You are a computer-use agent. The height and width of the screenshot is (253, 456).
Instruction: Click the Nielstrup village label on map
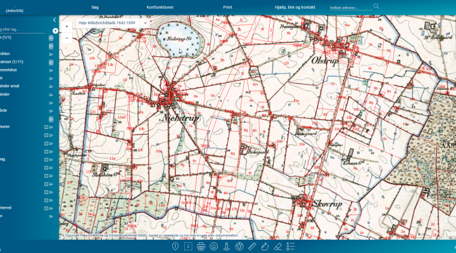pos(180,118)
